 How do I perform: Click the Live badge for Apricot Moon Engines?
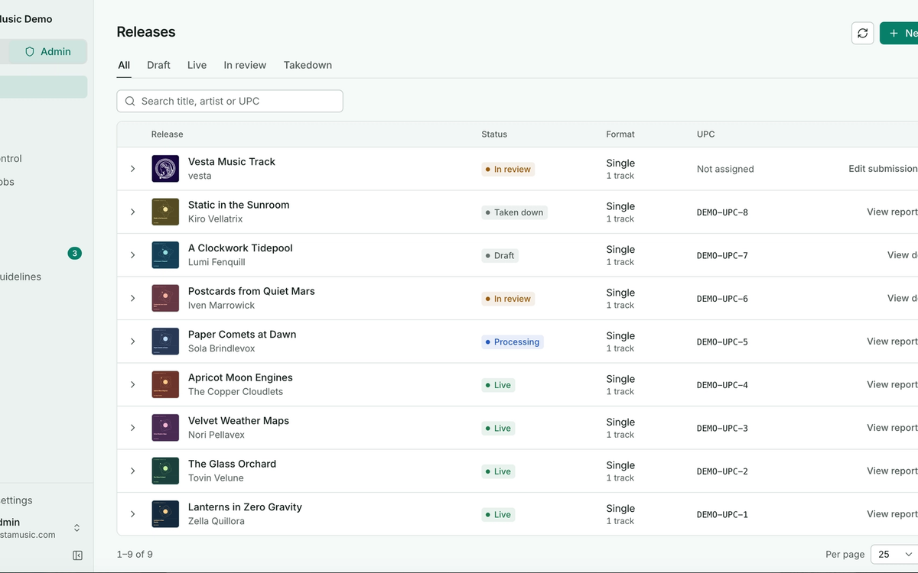click(498, 385)
